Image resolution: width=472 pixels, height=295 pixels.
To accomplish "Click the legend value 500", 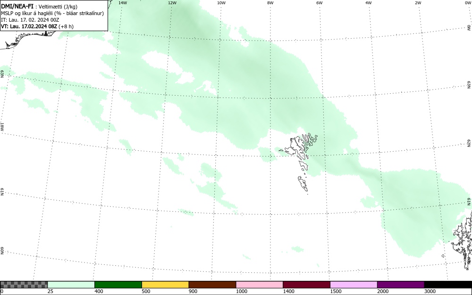I will (x=146, y=291).
